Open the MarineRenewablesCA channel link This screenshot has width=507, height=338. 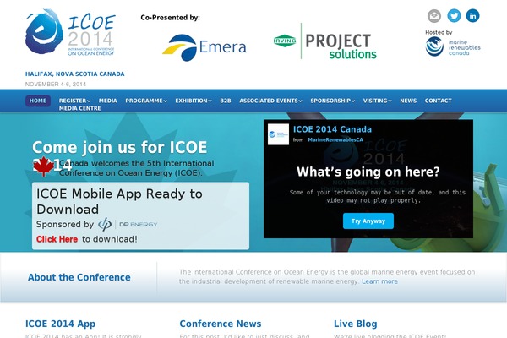(335, 139)
